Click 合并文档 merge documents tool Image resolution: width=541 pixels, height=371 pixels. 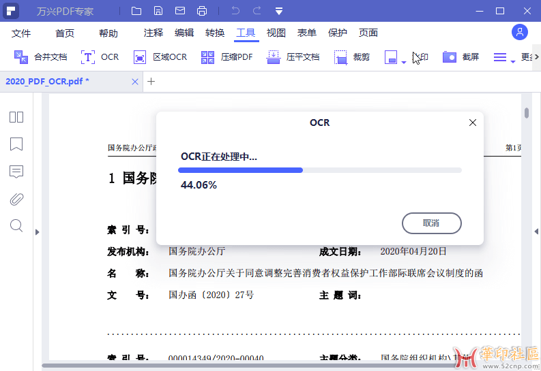pos(40,57)
